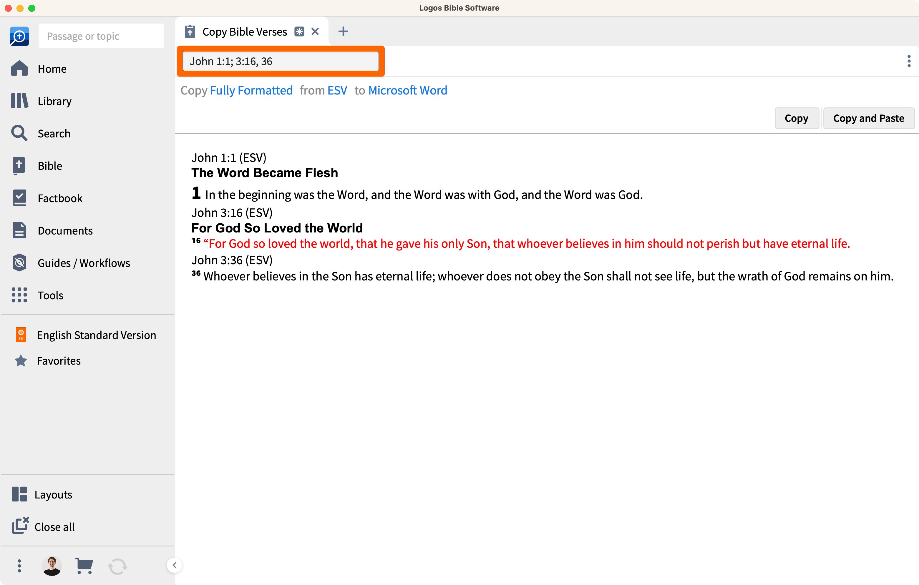Collapse the sidebar with the chevron button

[175, 565]
